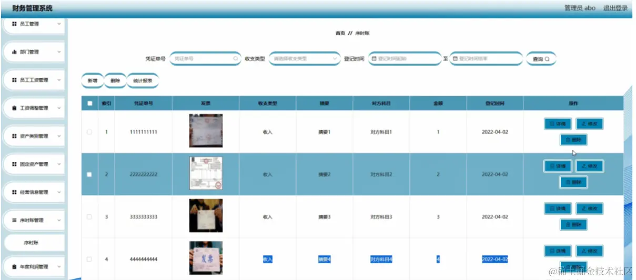Open invoice thumbnail for row 3333333333

click(x=206, y=215)
